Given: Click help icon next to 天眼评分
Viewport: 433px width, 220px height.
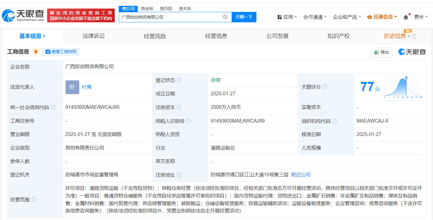Looking at the screenshot, I should (325, 87).
